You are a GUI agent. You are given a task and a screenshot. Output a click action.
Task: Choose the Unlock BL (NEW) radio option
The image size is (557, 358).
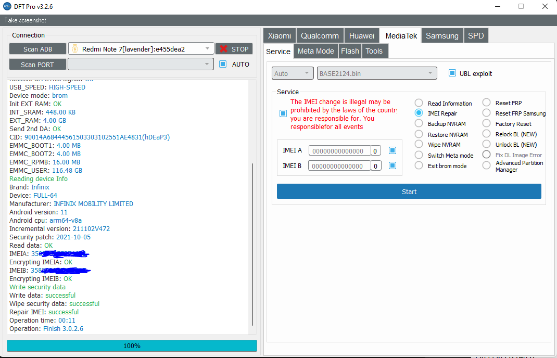click(x=486, y=144)
